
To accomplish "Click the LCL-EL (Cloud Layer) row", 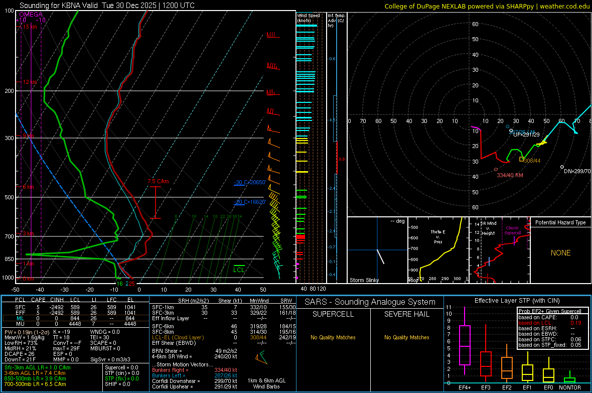I will pos(224,337).
